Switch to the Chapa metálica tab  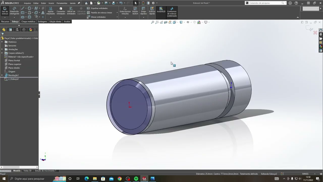coord(28,21)
